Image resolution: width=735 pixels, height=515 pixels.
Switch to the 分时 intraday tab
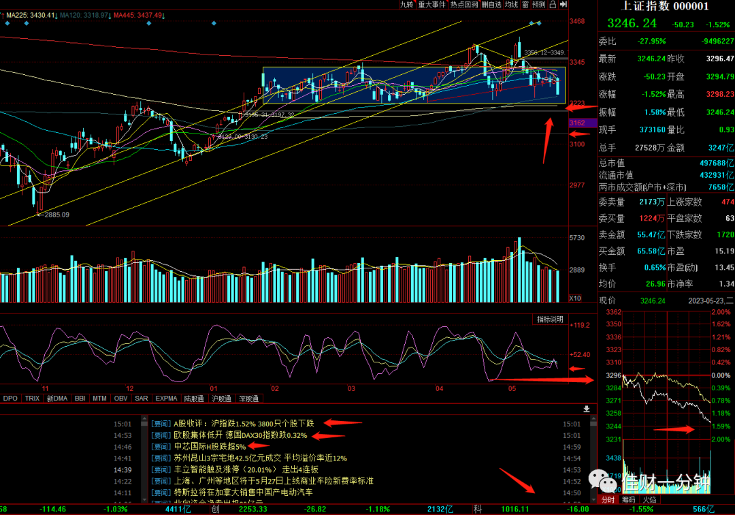[608, 499]
